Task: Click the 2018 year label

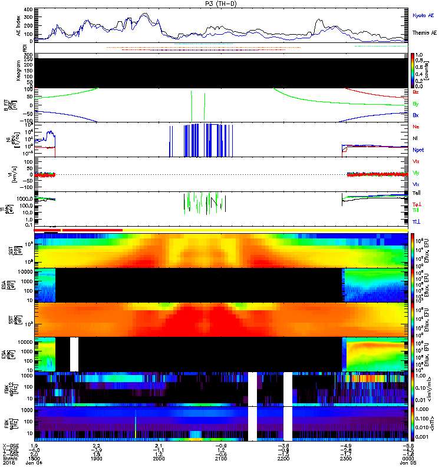Action: click(x=8, y=463)
